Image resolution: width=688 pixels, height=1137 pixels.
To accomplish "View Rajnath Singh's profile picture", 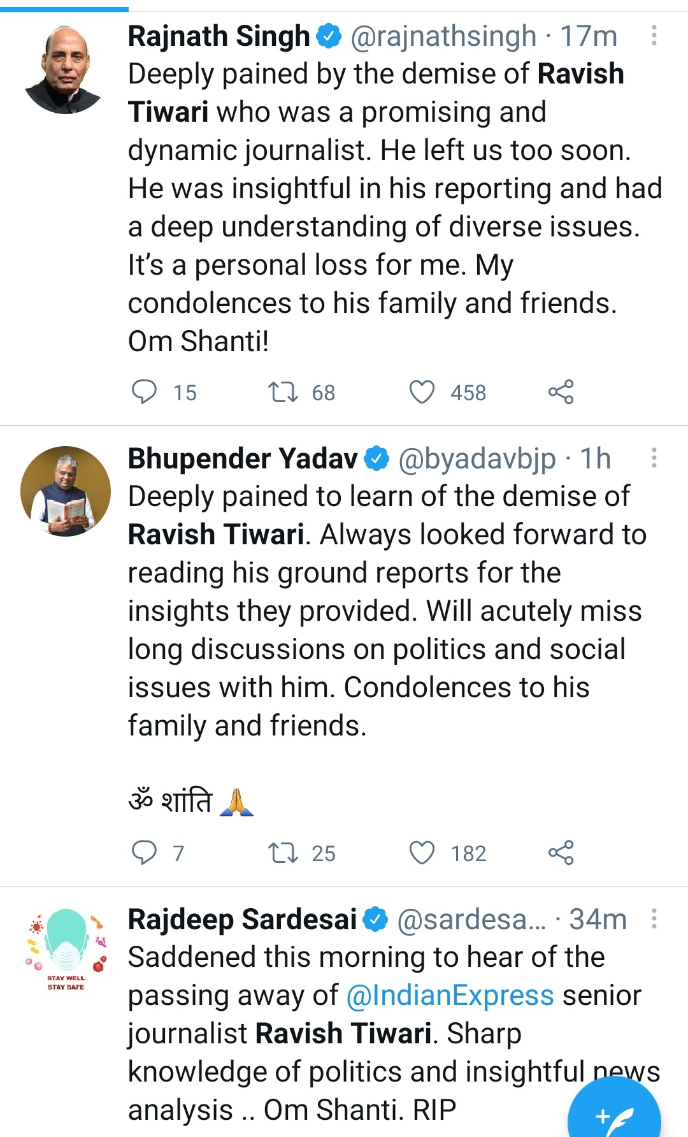I will [x=65, y=69].
